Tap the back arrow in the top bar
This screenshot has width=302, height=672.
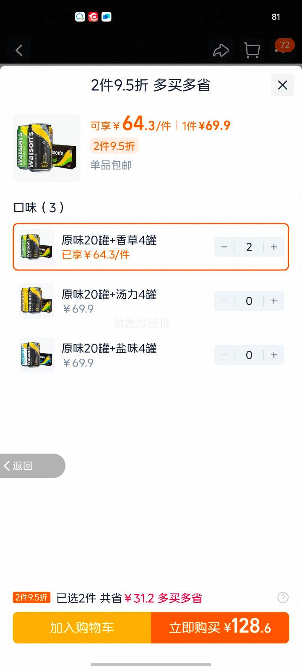tap(19, 51)
